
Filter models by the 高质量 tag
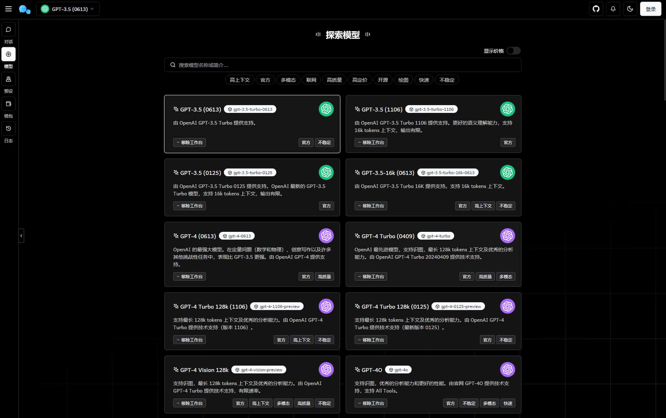click(x=334, y=80)
